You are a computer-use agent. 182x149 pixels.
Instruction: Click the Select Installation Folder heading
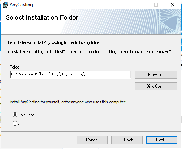pos(42,17)
